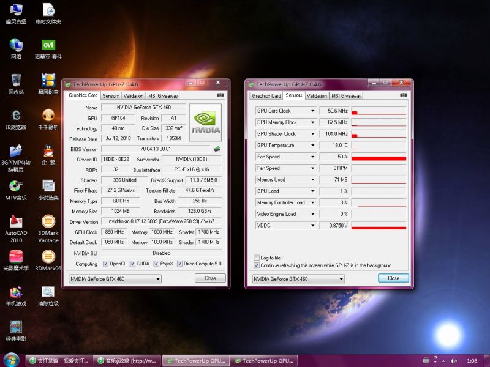Select the 暴风影音 media player desktop icon

[48, 84]
